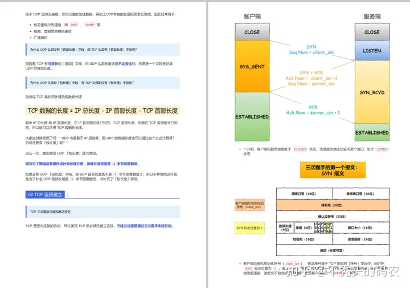Image resolution: width=410 pixels, height=288 pixels.
Task: Click the highlighted SYN flag bit cell
Action: point(328,228)
